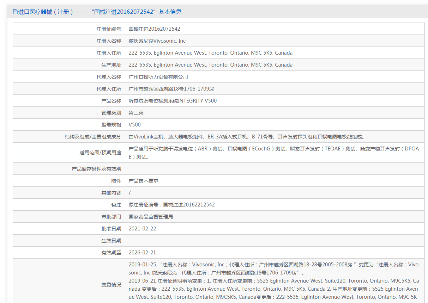Click the 注册人名称 label cell
Viewport: 428px width, 303px height.
[x=109, y=41]
